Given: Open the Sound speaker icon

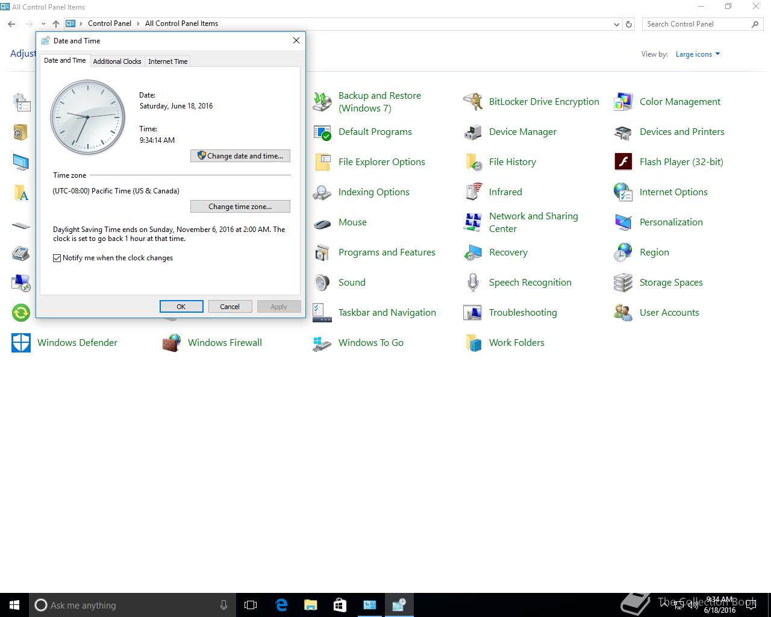Looking at the screenshot, I should [322, 283].
